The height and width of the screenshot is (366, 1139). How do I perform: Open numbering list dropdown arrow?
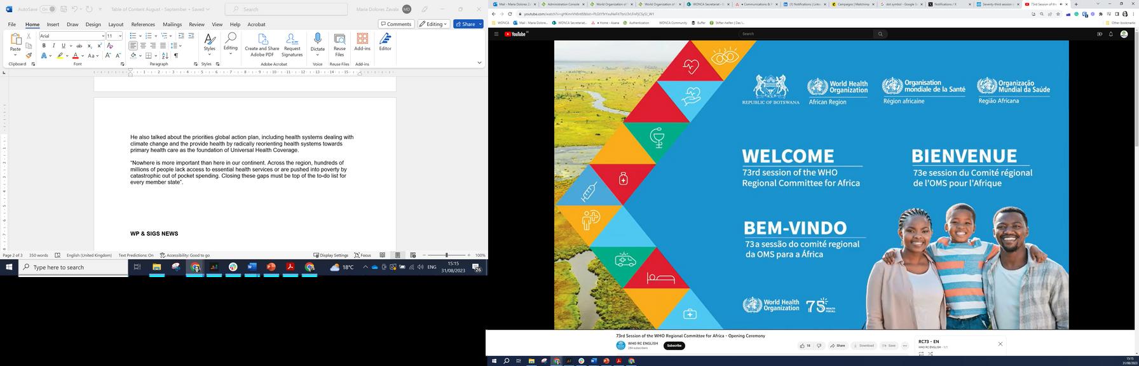156,36
